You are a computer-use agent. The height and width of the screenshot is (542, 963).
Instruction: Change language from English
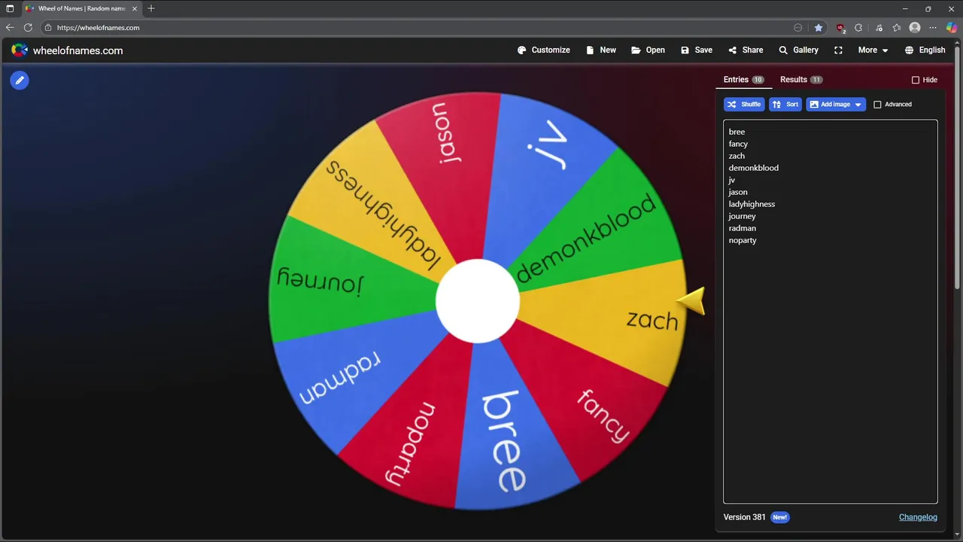925,50
